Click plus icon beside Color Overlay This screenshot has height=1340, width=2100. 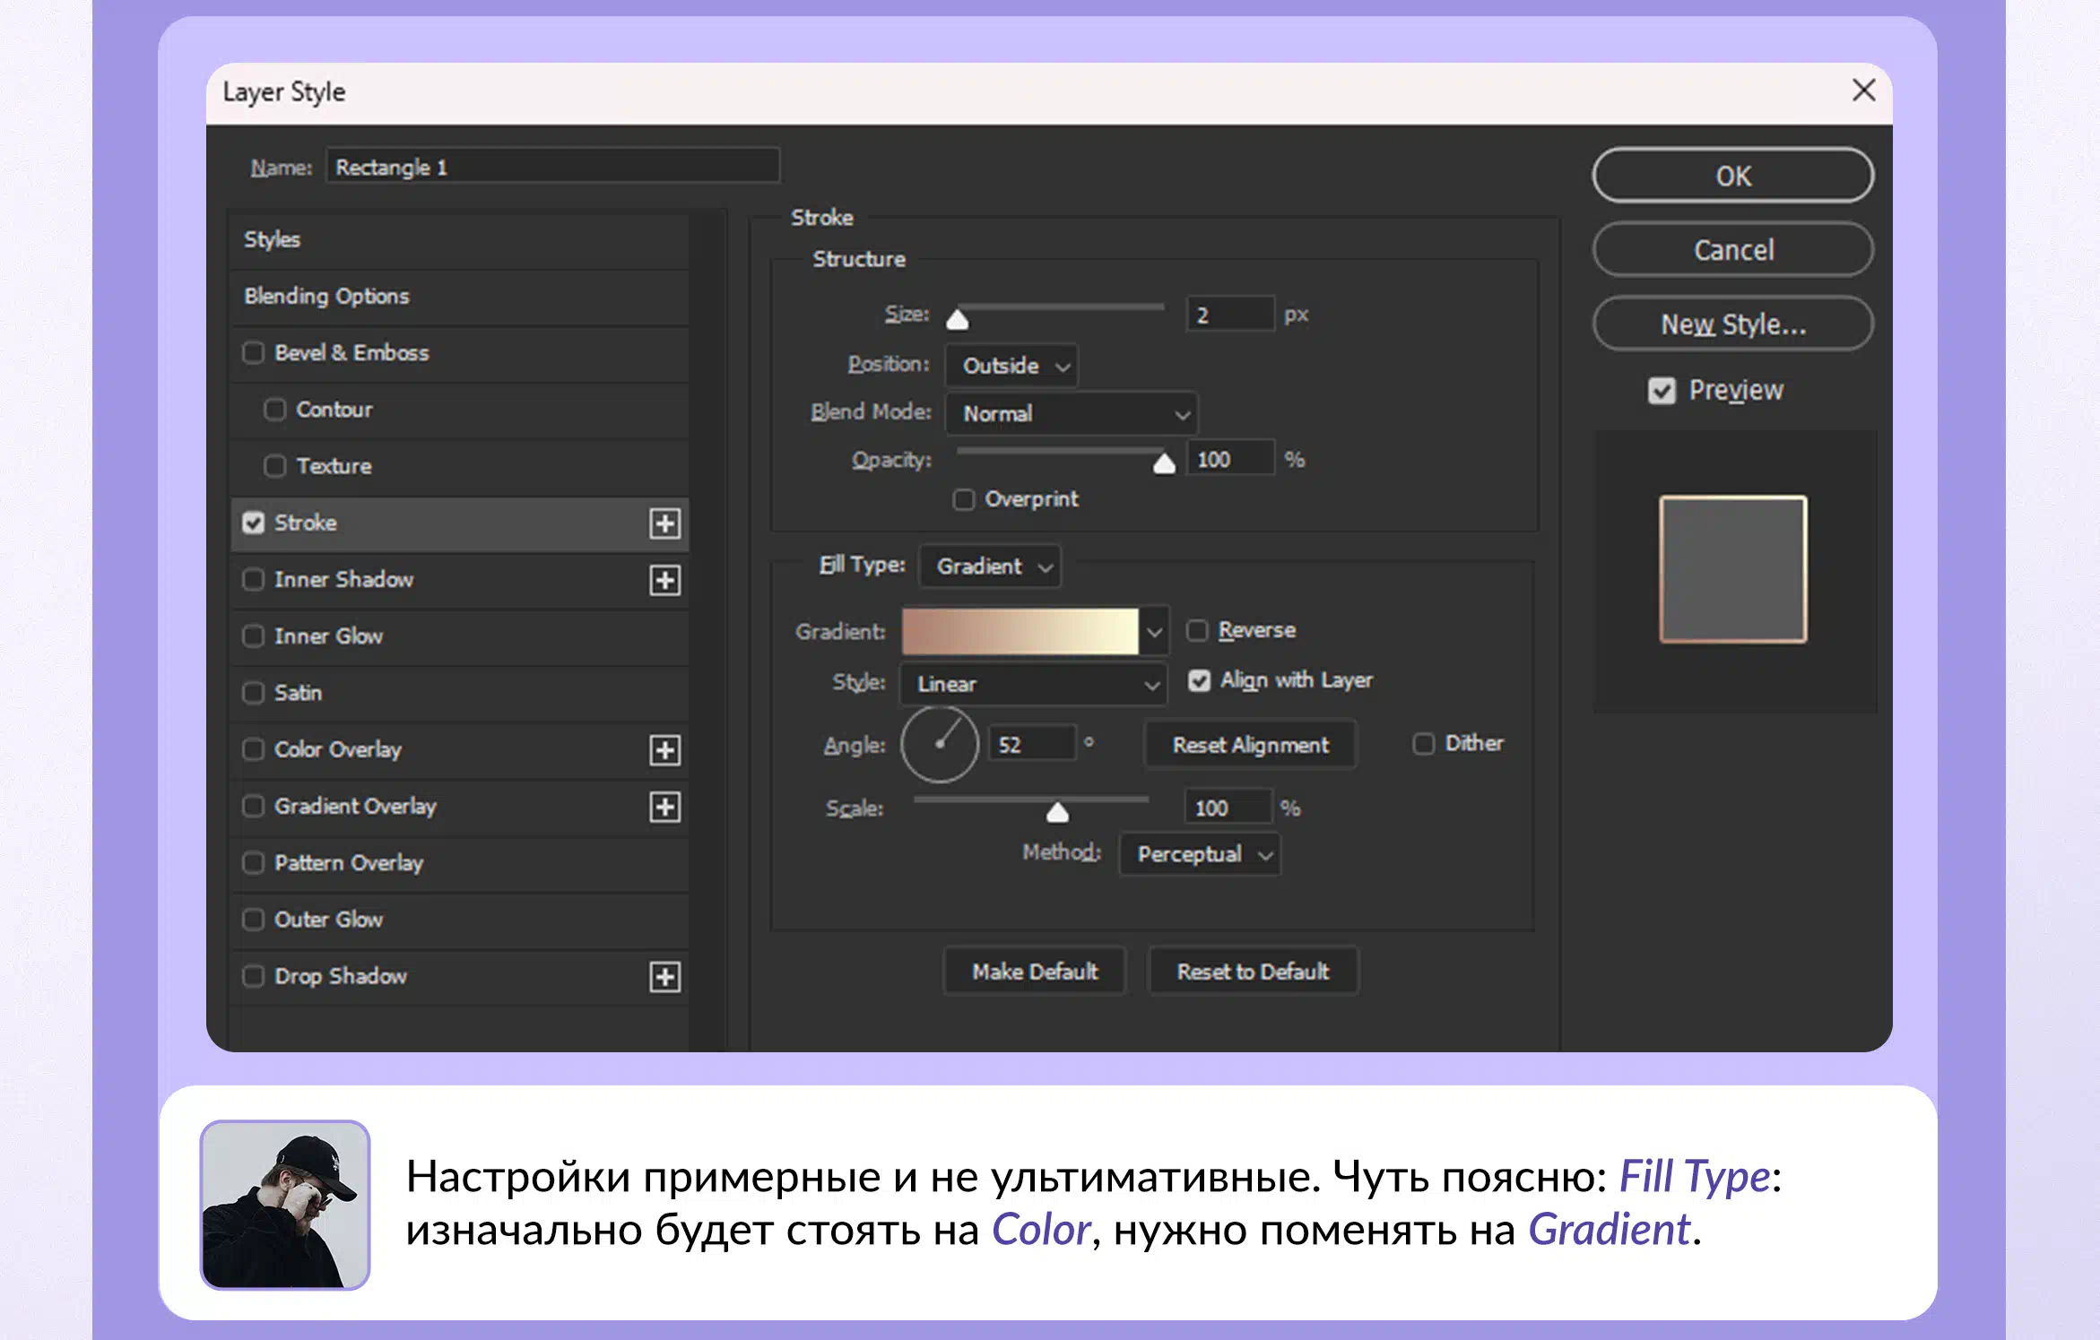click(x=664, y=750)
